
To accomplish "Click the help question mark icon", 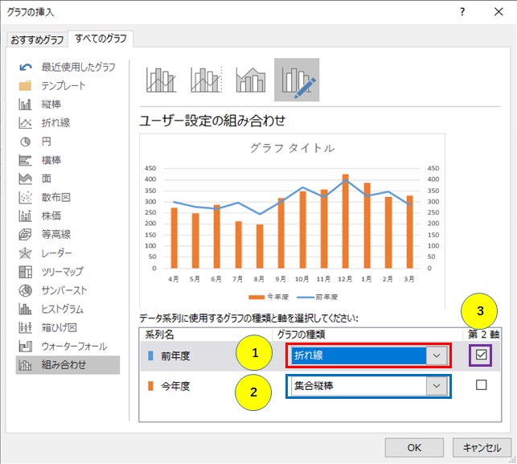I will pos(462,12).
